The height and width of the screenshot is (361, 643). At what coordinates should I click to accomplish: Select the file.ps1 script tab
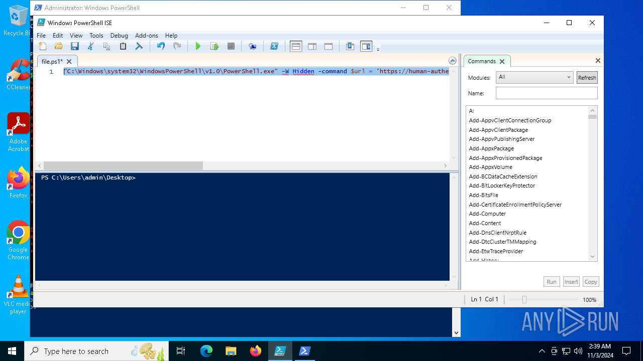[x=52, y=62]
